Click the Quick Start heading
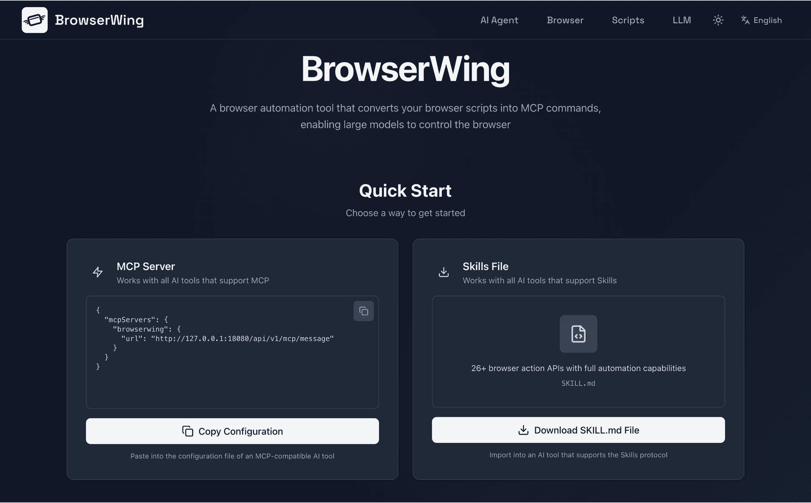811x503 pixels. pos(405,191)
